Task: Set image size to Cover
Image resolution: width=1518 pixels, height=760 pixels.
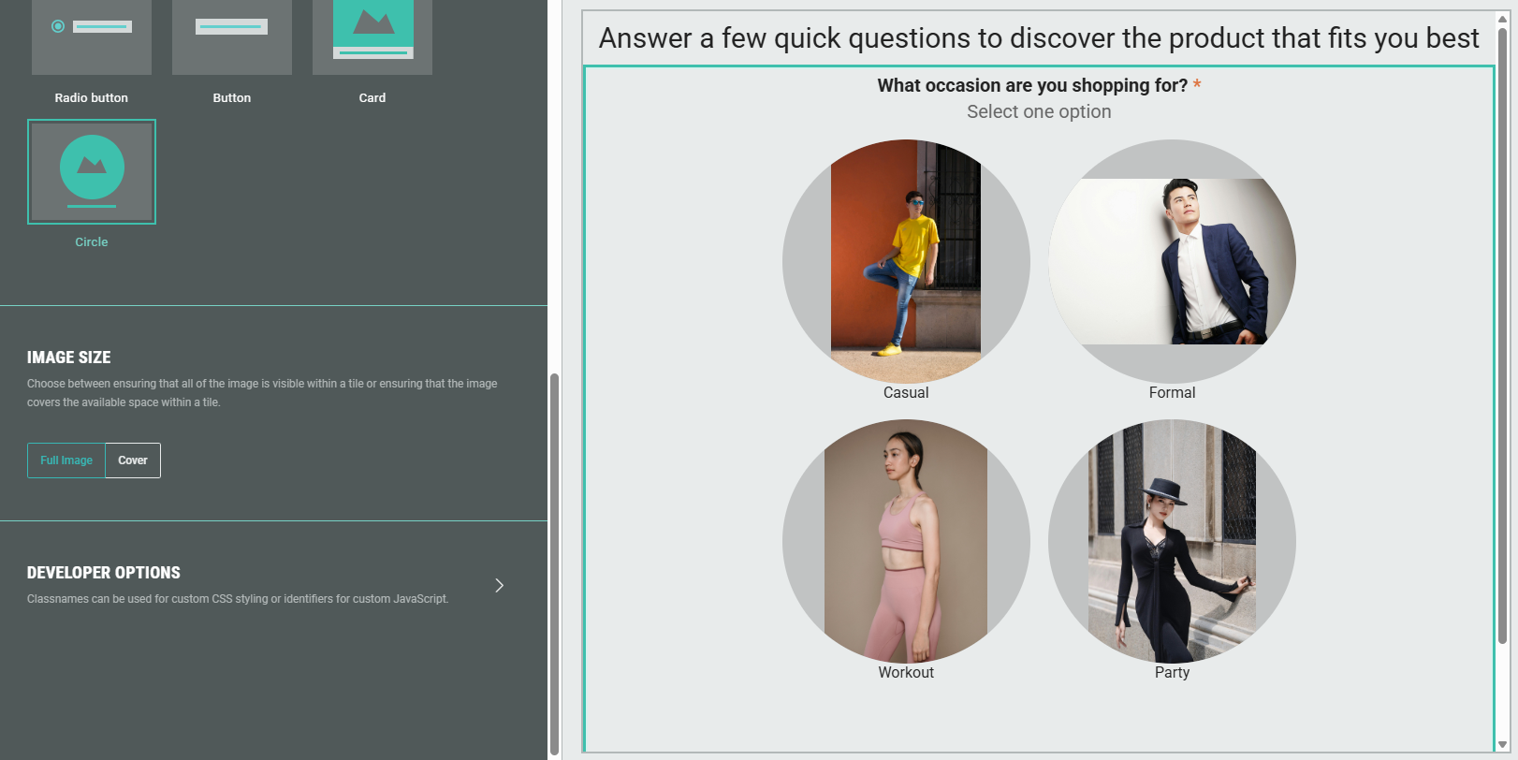Action: [x=133, y=460]
